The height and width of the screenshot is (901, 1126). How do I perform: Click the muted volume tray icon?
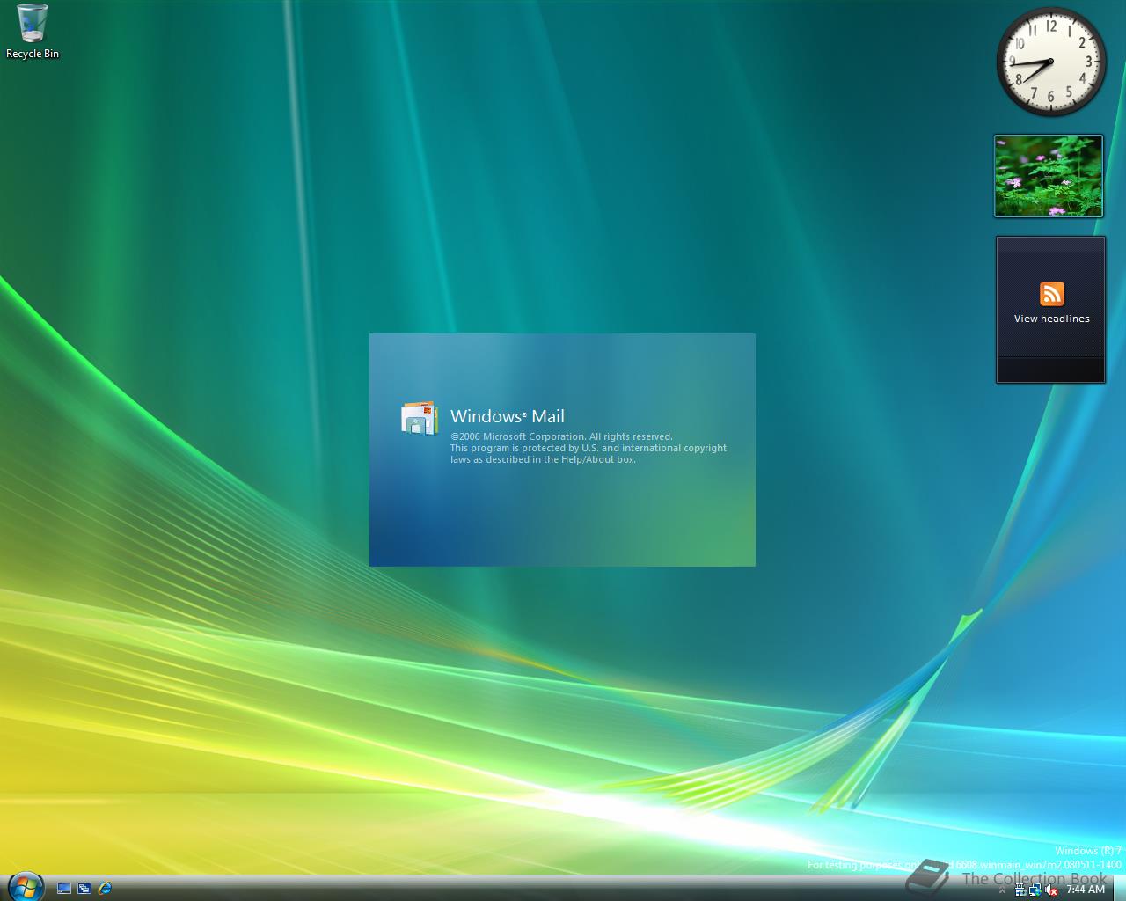pos(1051,890)
